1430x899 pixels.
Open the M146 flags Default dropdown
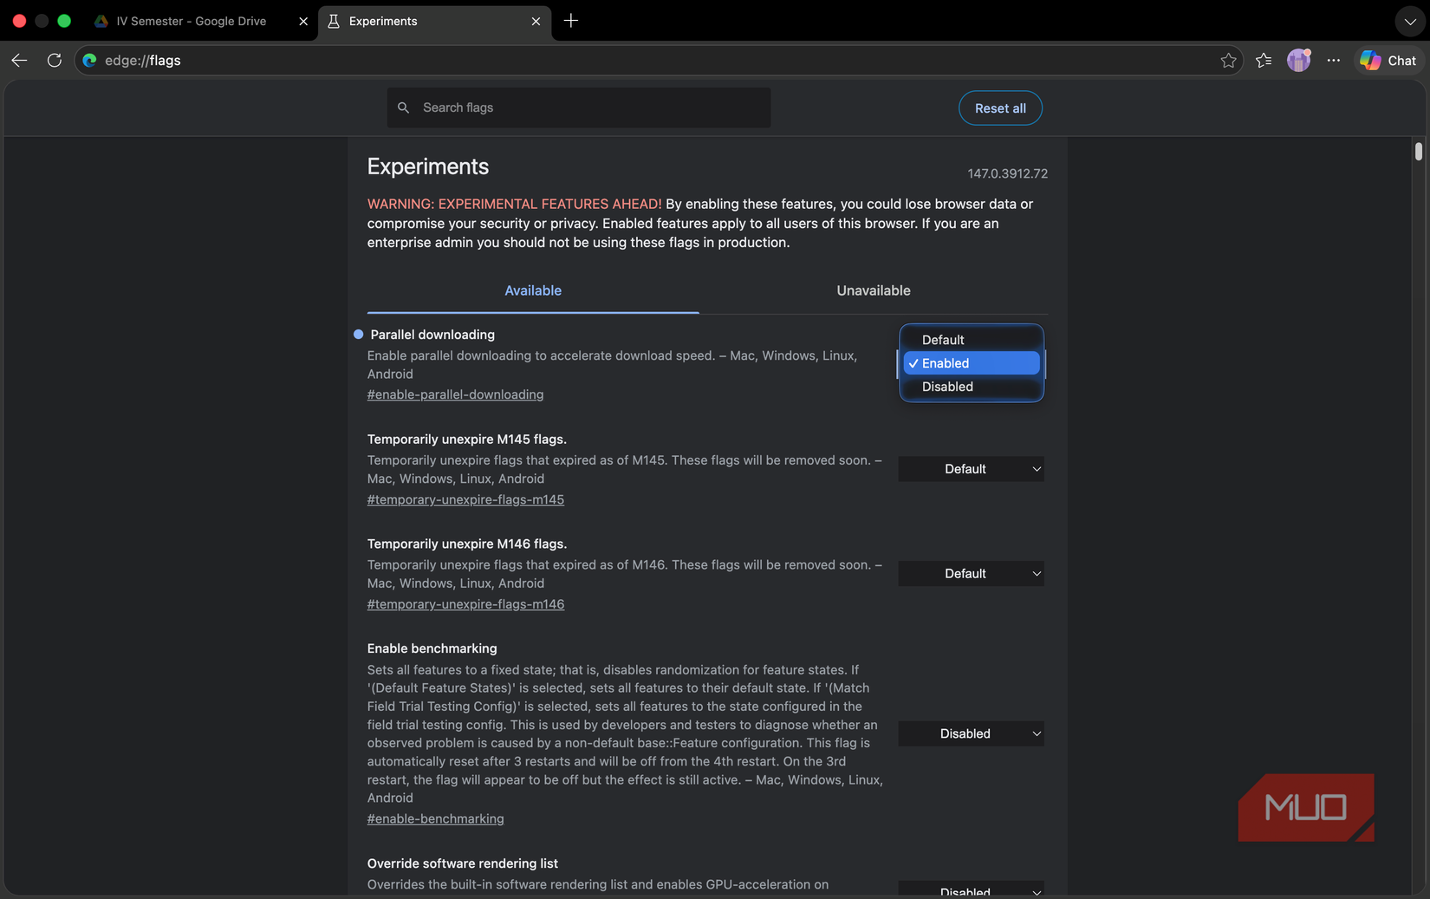click(x=971, y=574)
